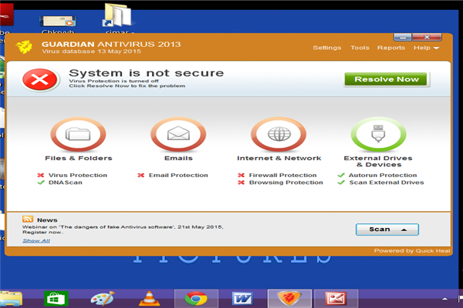Click the Browsing Protection status text
The height and width of the screenshot is (308, 463).
click(x=286, y=182)
